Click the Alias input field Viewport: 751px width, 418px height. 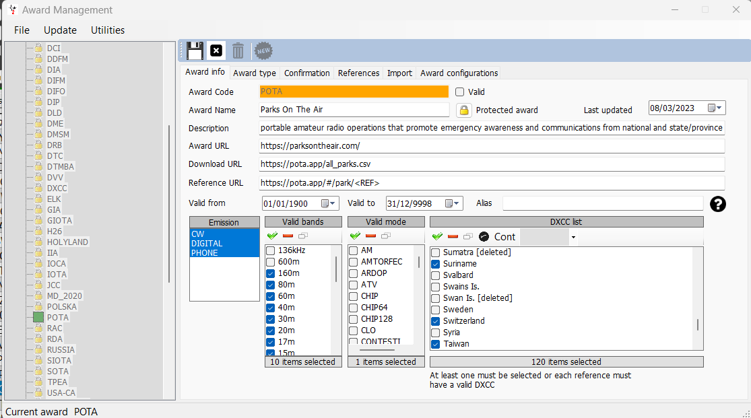point(603,203)
